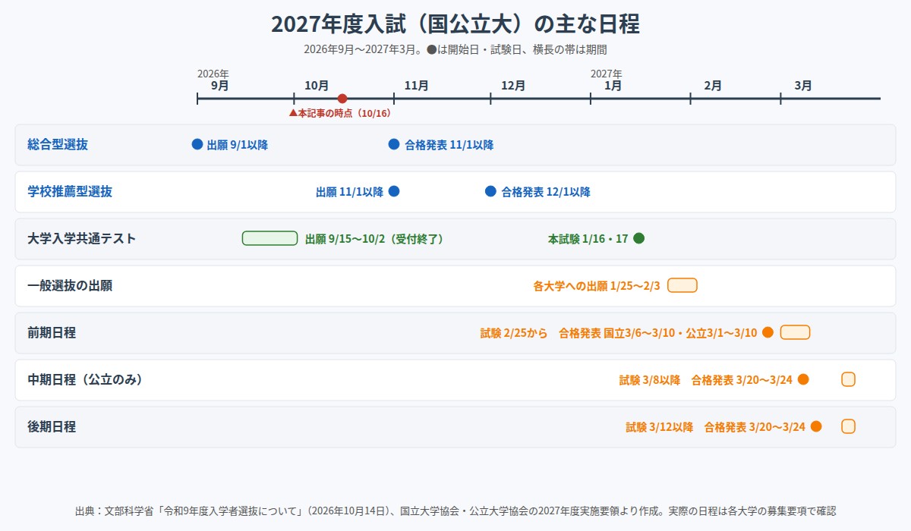Click the green application period bar for 共通テスト
The height and width of the screenshot is (531, 911).
270,238
